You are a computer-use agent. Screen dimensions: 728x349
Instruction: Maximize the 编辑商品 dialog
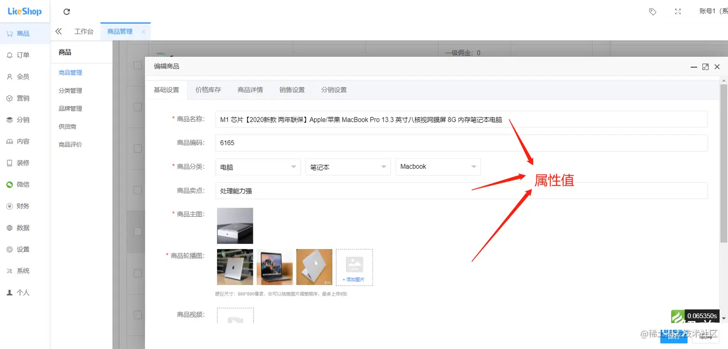tap(705, 67)
